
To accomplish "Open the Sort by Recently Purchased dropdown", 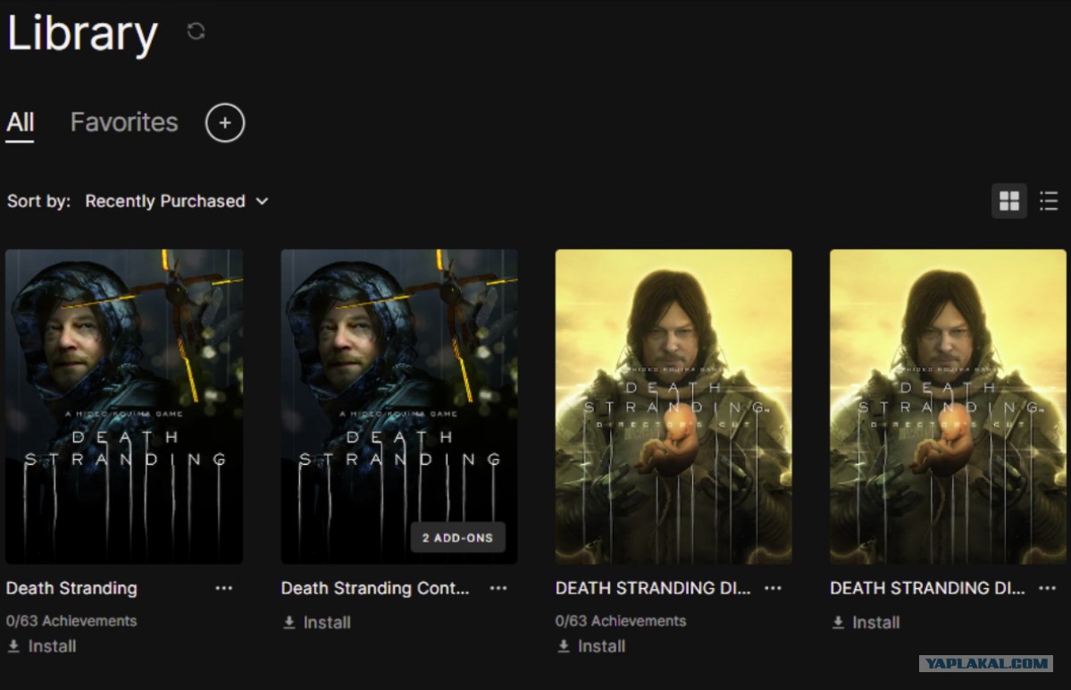I will 176,201.
